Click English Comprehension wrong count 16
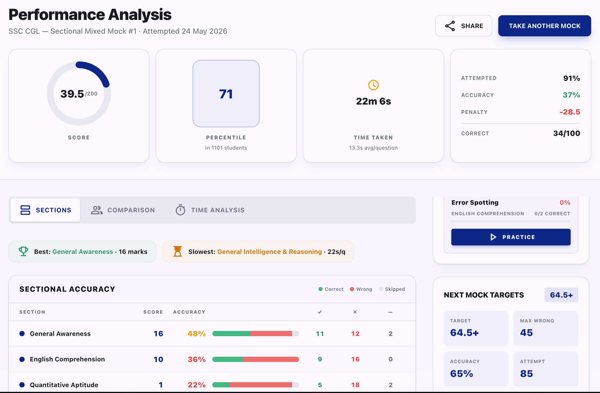The width and height of the screenshot is (600, 393). (355, 359)
